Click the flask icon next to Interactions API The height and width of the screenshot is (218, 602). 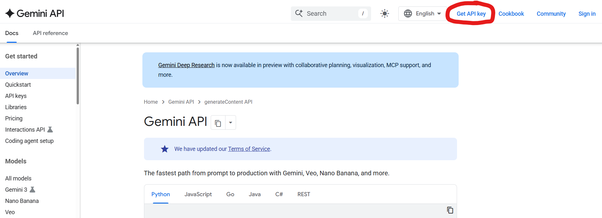tap(50, 130)
